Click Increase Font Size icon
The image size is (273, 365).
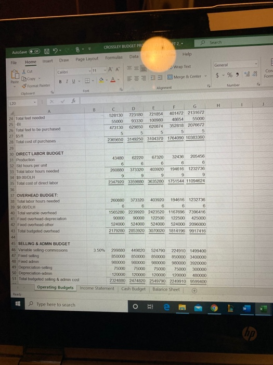(110, 69)
